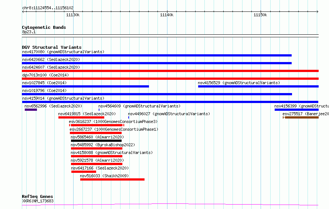Select the nsv4496027 variant label
The image size is (329, 209).
click(x=169, y=114)
